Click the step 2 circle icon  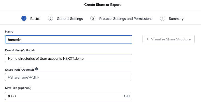pyautogui.click(x=50, y=19)
